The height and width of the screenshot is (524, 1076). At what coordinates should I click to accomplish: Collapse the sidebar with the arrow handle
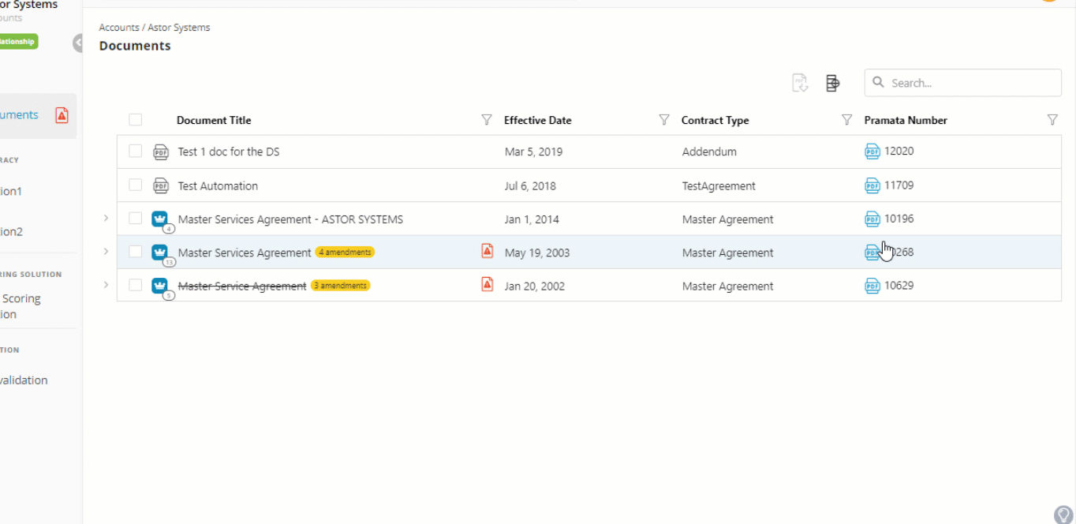[78, 43]
